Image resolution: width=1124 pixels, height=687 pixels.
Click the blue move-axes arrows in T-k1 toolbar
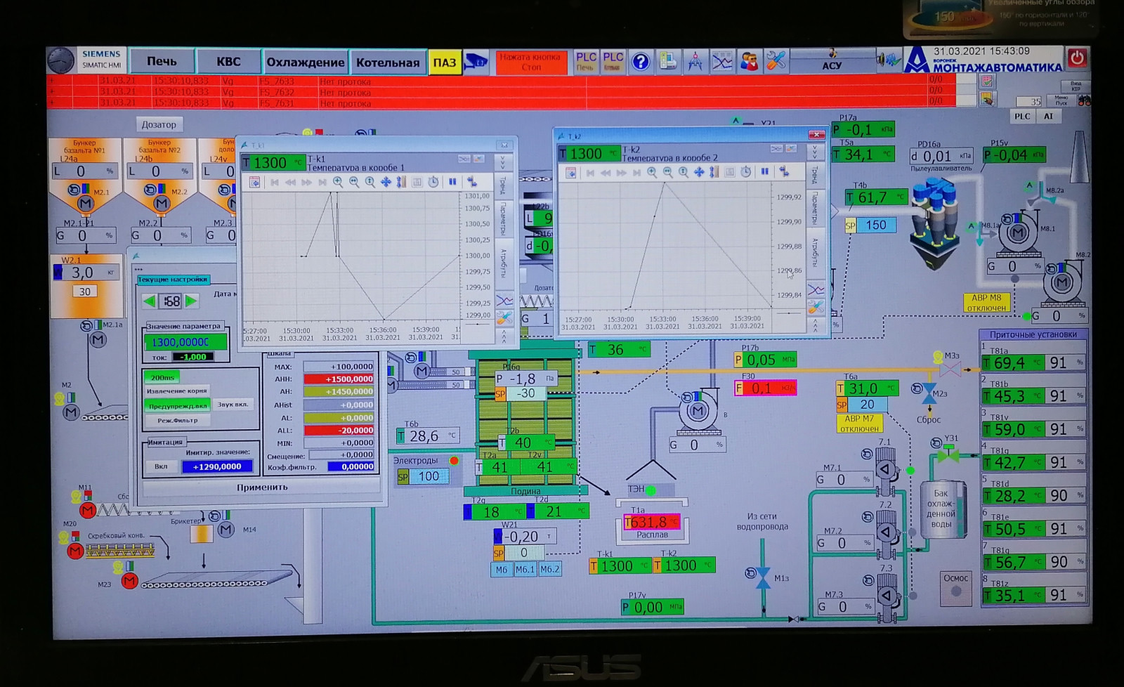386,182
